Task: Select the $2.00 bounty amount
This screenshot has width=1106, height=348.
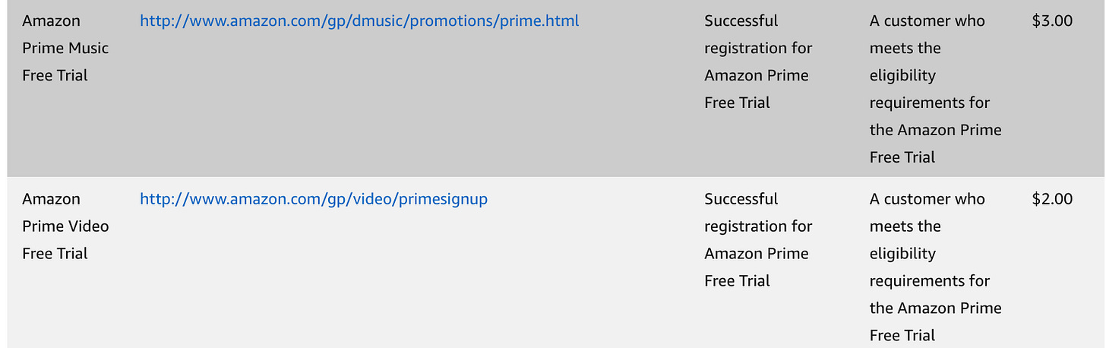Action: pyautogui.click(x=1052, y=199)
